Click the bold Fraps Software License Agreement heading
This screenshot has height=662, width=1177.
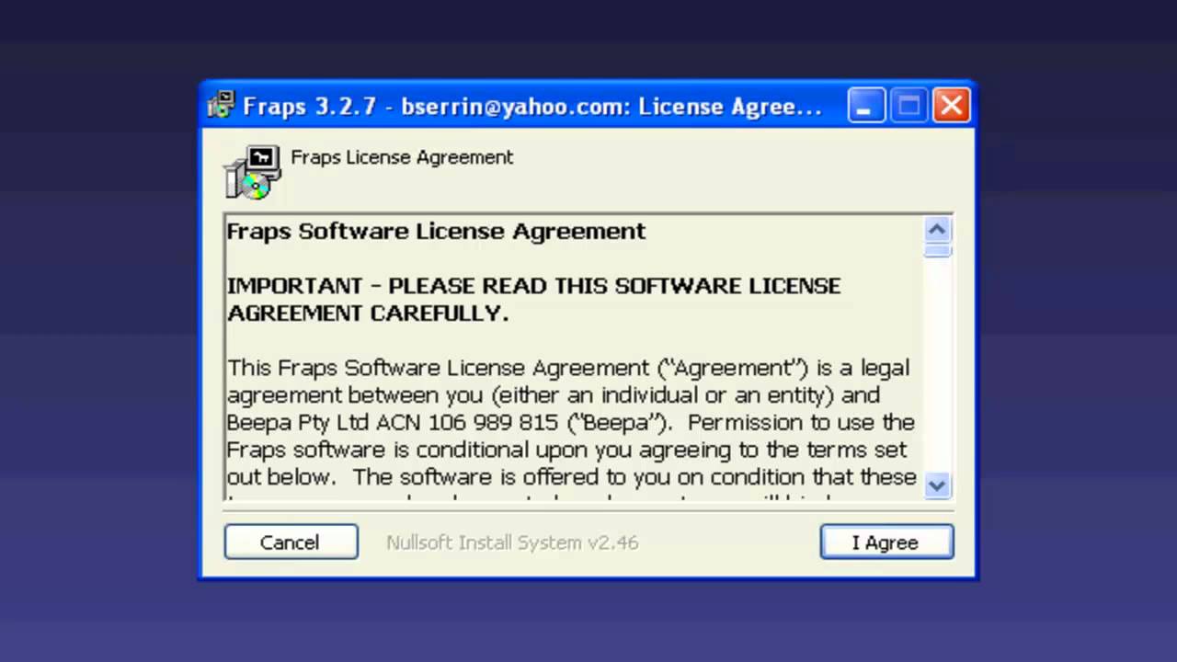[x=436, y=232]
